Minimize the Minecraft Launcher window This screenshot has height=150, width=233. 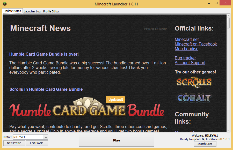(209, 3)
